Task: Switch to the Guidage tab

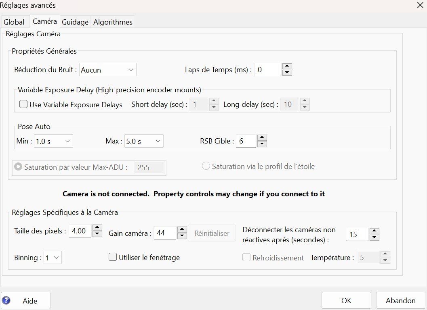Action: pyautogui.click(x=75, y=22)
